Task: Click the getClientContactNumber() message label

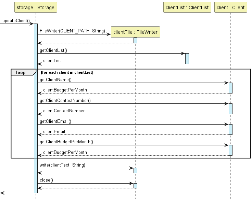Action: click(65, 100)
